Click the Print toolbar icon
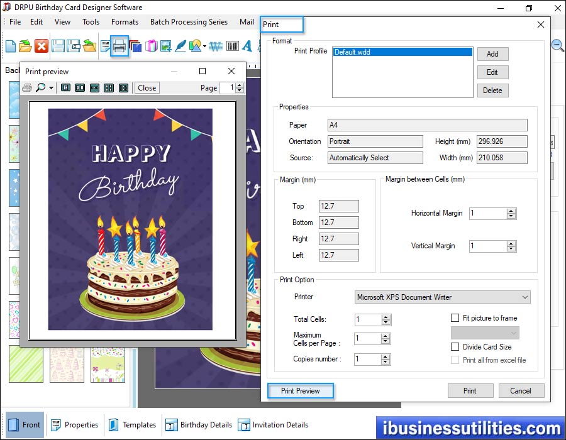566x440 pixels. (119, 46)
